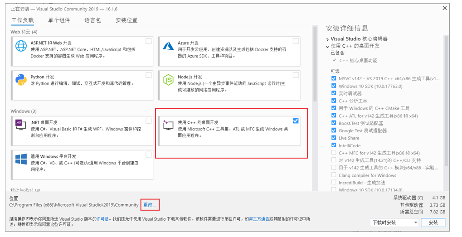Click the Azure development logo icon

169,46
